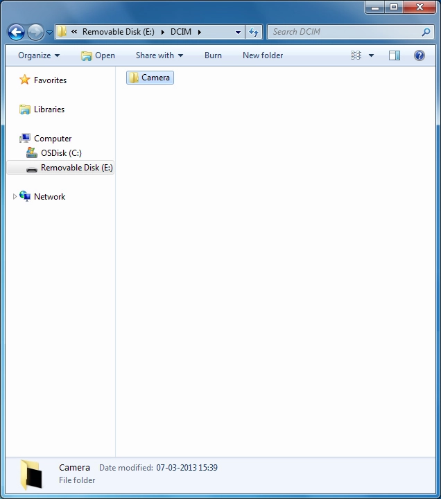Open the Help question mark icon

click(x=420, y=55)
